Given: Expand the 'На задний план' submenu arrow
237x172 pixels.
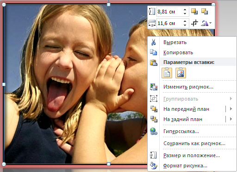Looking at the screenshot, I should [x=231, y=119].
